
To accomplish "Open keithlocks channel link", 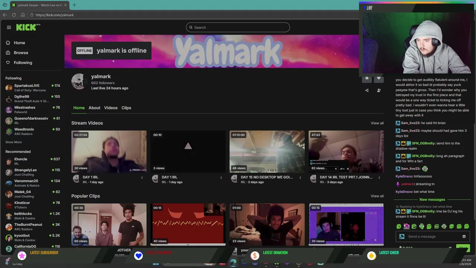I will (x=33, y=216).
